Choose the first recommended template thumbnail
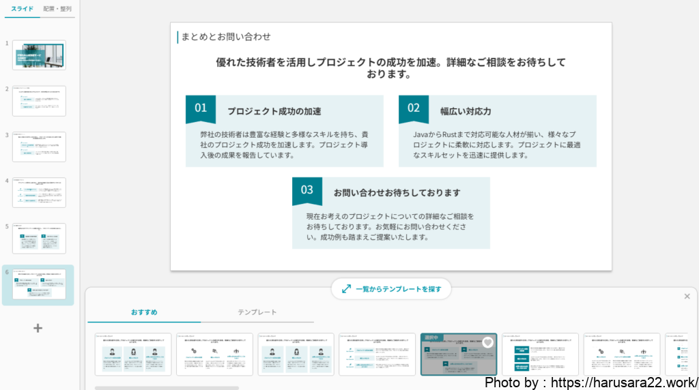Viewport: 699px width, 390px height. 133,354
